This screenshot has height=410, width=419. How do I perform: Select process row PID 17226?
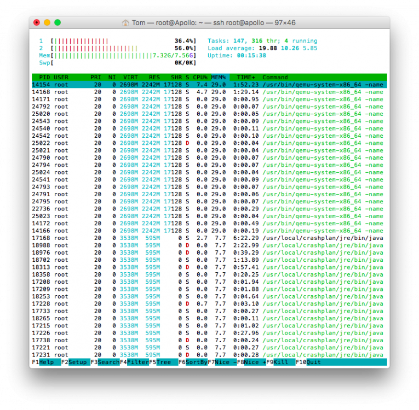[209, 333]
